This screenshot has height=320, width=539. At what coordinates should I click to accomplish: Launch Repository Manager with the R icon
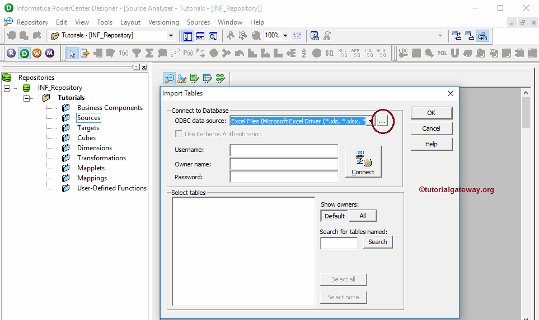(x=11, y=53)
